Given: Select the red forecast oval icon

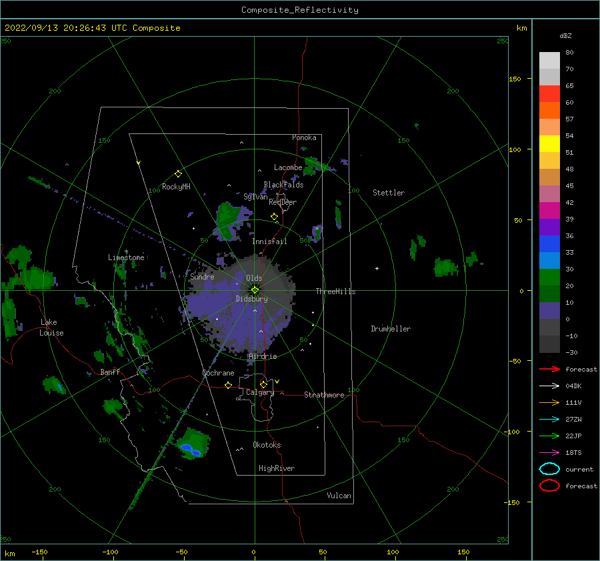Looking at the screenshot, I should tap(549, 486).
